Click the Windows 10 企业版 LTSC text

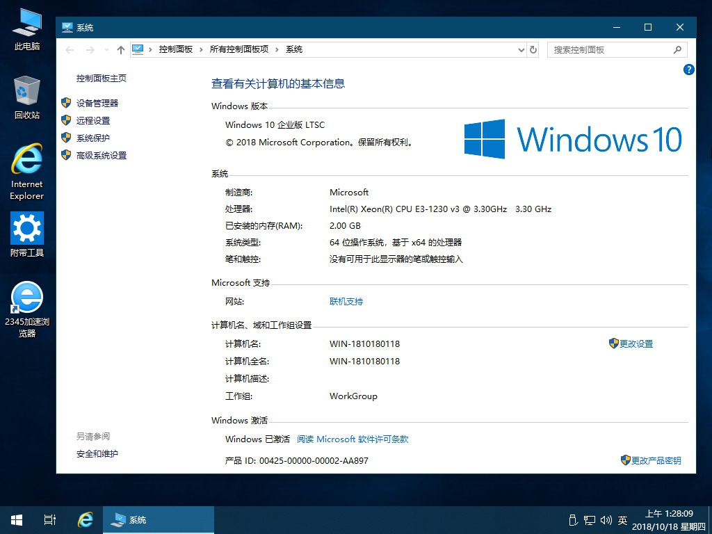click(x=275, y=125)
